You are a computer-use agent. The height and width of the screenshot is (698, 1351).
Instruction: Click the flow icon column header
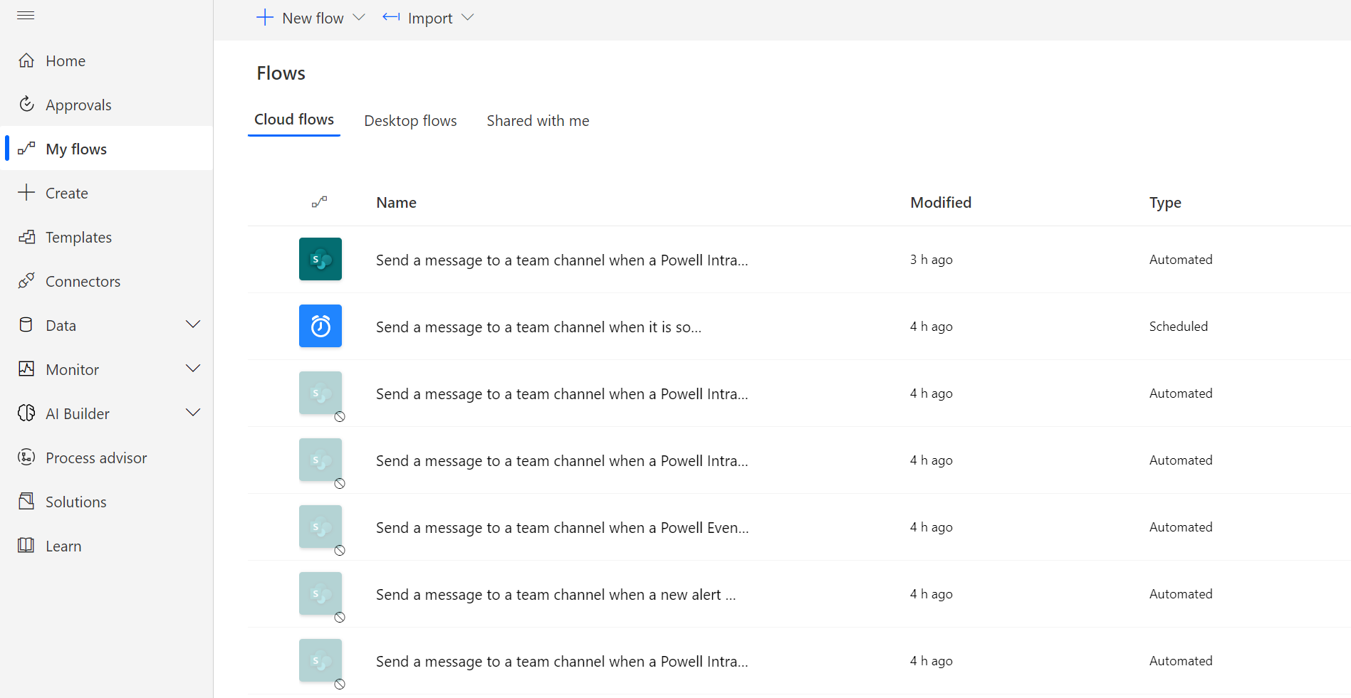[320, 202]
